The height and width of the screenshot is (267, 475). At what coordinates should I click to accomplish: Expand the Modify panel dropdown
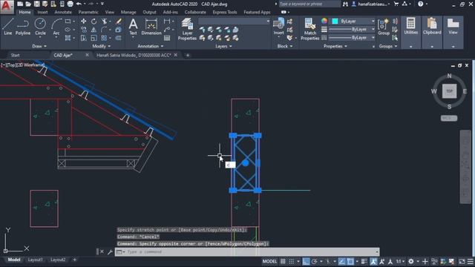pos(102,46)
